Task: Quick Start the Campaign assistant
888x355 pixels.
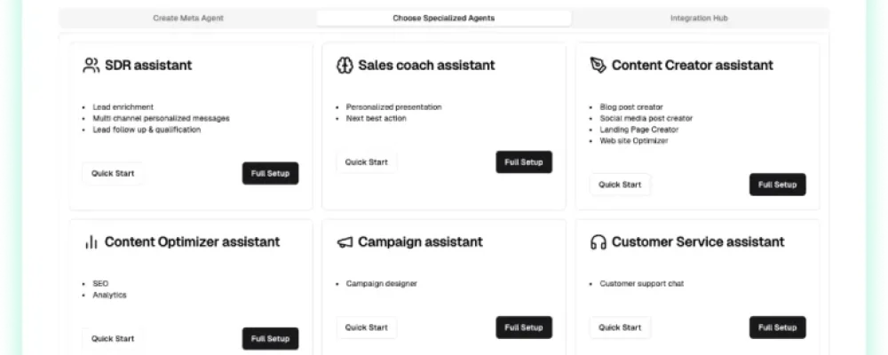Action: click(367, 327)
